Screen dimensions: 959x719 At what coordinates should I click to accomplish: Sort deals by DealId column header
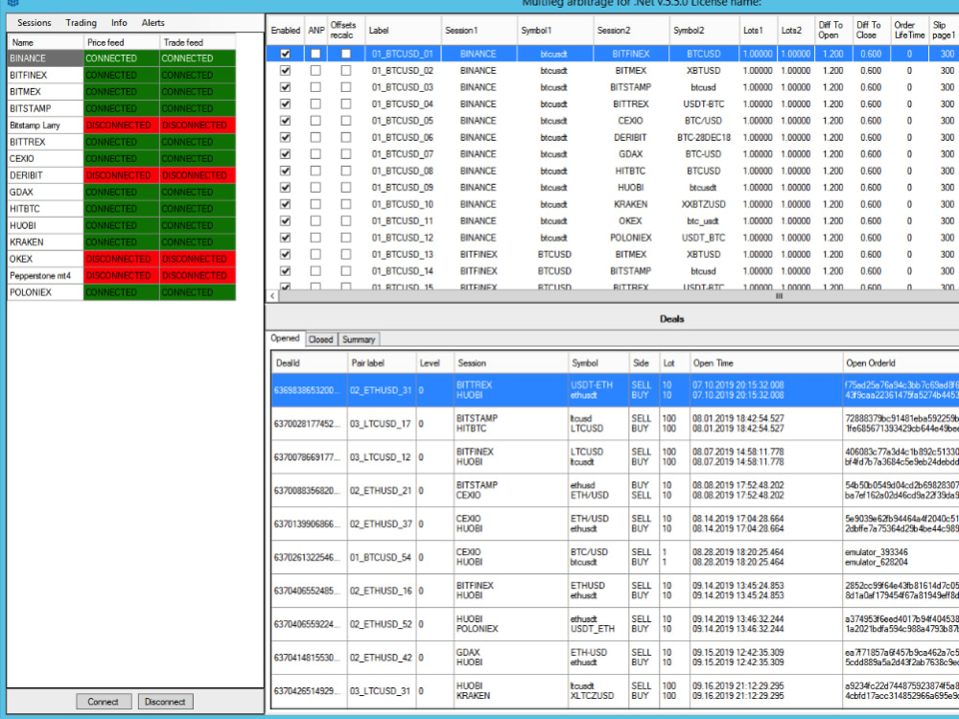[309, 363]
